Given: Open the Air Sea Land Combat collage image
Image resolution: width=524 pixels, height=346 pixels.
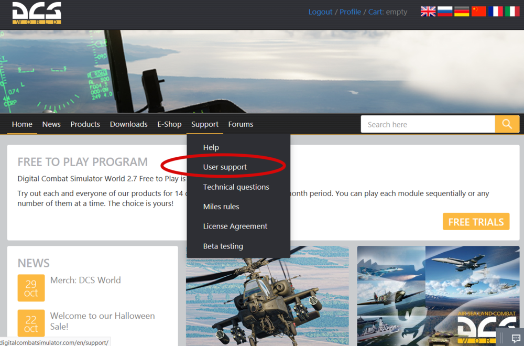Looking at the screenshot, I should coord(439,296).
